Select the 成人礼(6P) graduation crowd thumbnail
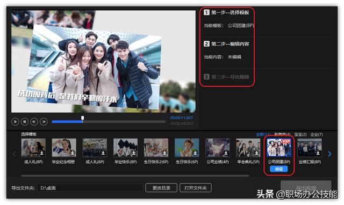Viewport: 344px width, 205px height. pyautogui.click(x=95, y=148)
